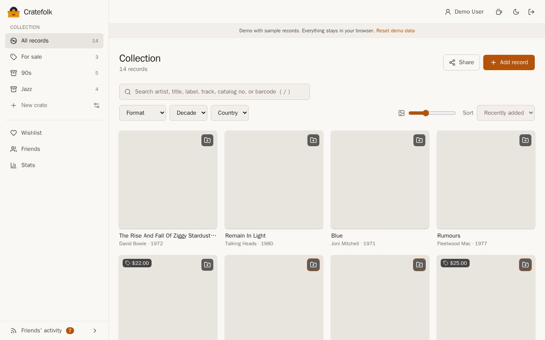Go to Wishlist page

point(54,133)
